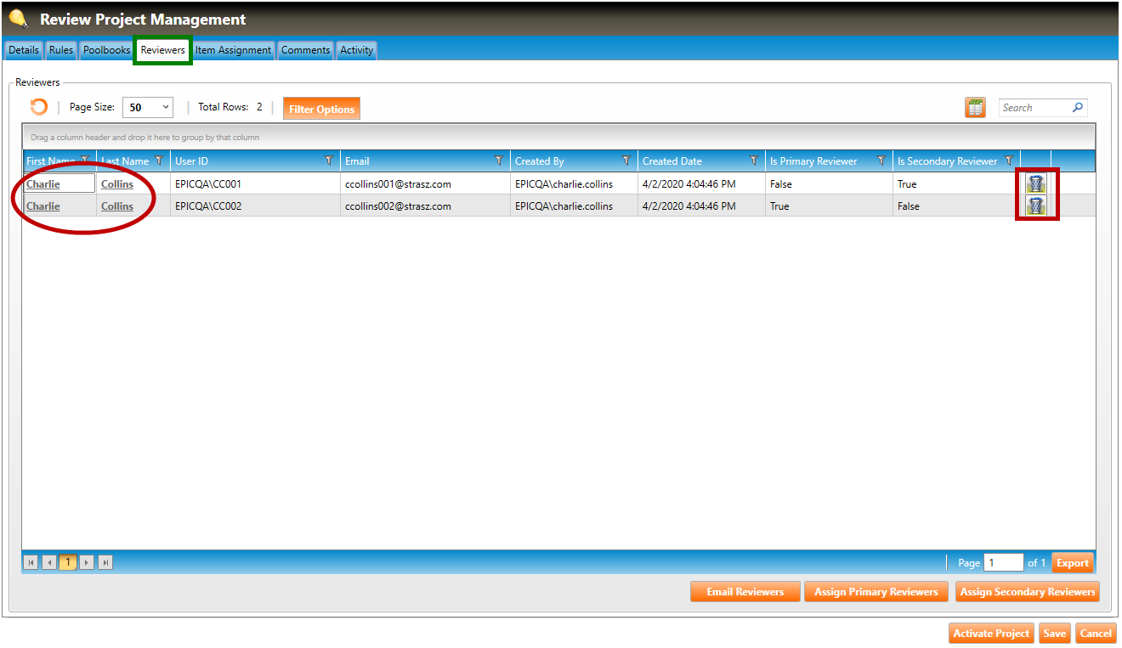Image resolution: width=1122 pixels, height=648 pixels.
Task: Click the Filter Options button
Action: (321, 109)
